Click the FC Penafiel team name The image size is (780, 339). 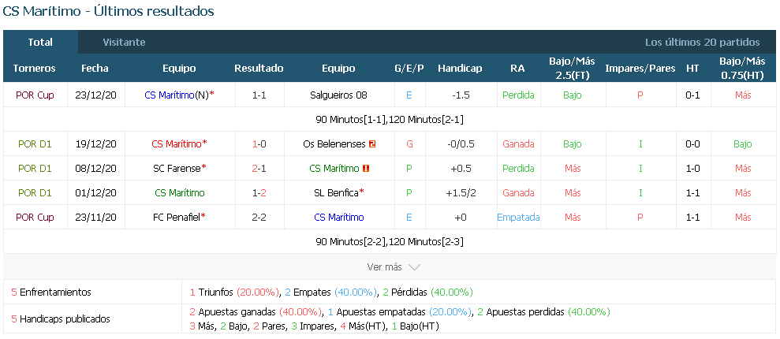click(x=177, y=218)
